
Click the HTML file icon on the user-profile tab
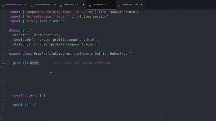119,6
